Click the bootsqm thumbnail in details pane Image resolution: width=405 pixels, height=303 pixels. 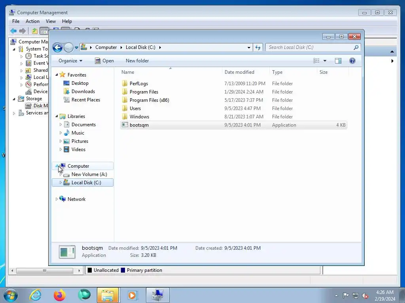[67, 252]
